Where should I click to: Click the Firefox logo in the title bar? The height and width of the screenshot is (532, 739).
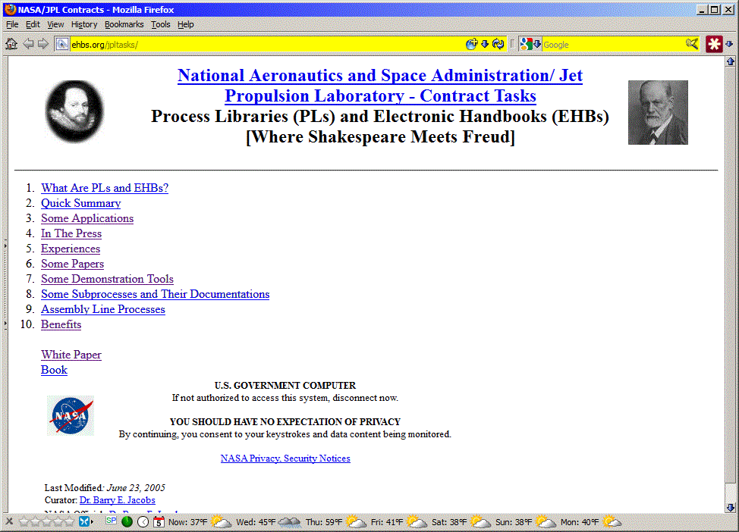tap(11, 9)
